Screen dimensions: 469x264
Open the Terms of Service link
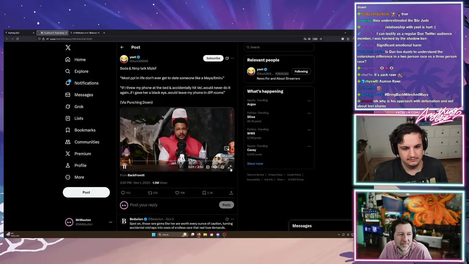pos(255,175)
